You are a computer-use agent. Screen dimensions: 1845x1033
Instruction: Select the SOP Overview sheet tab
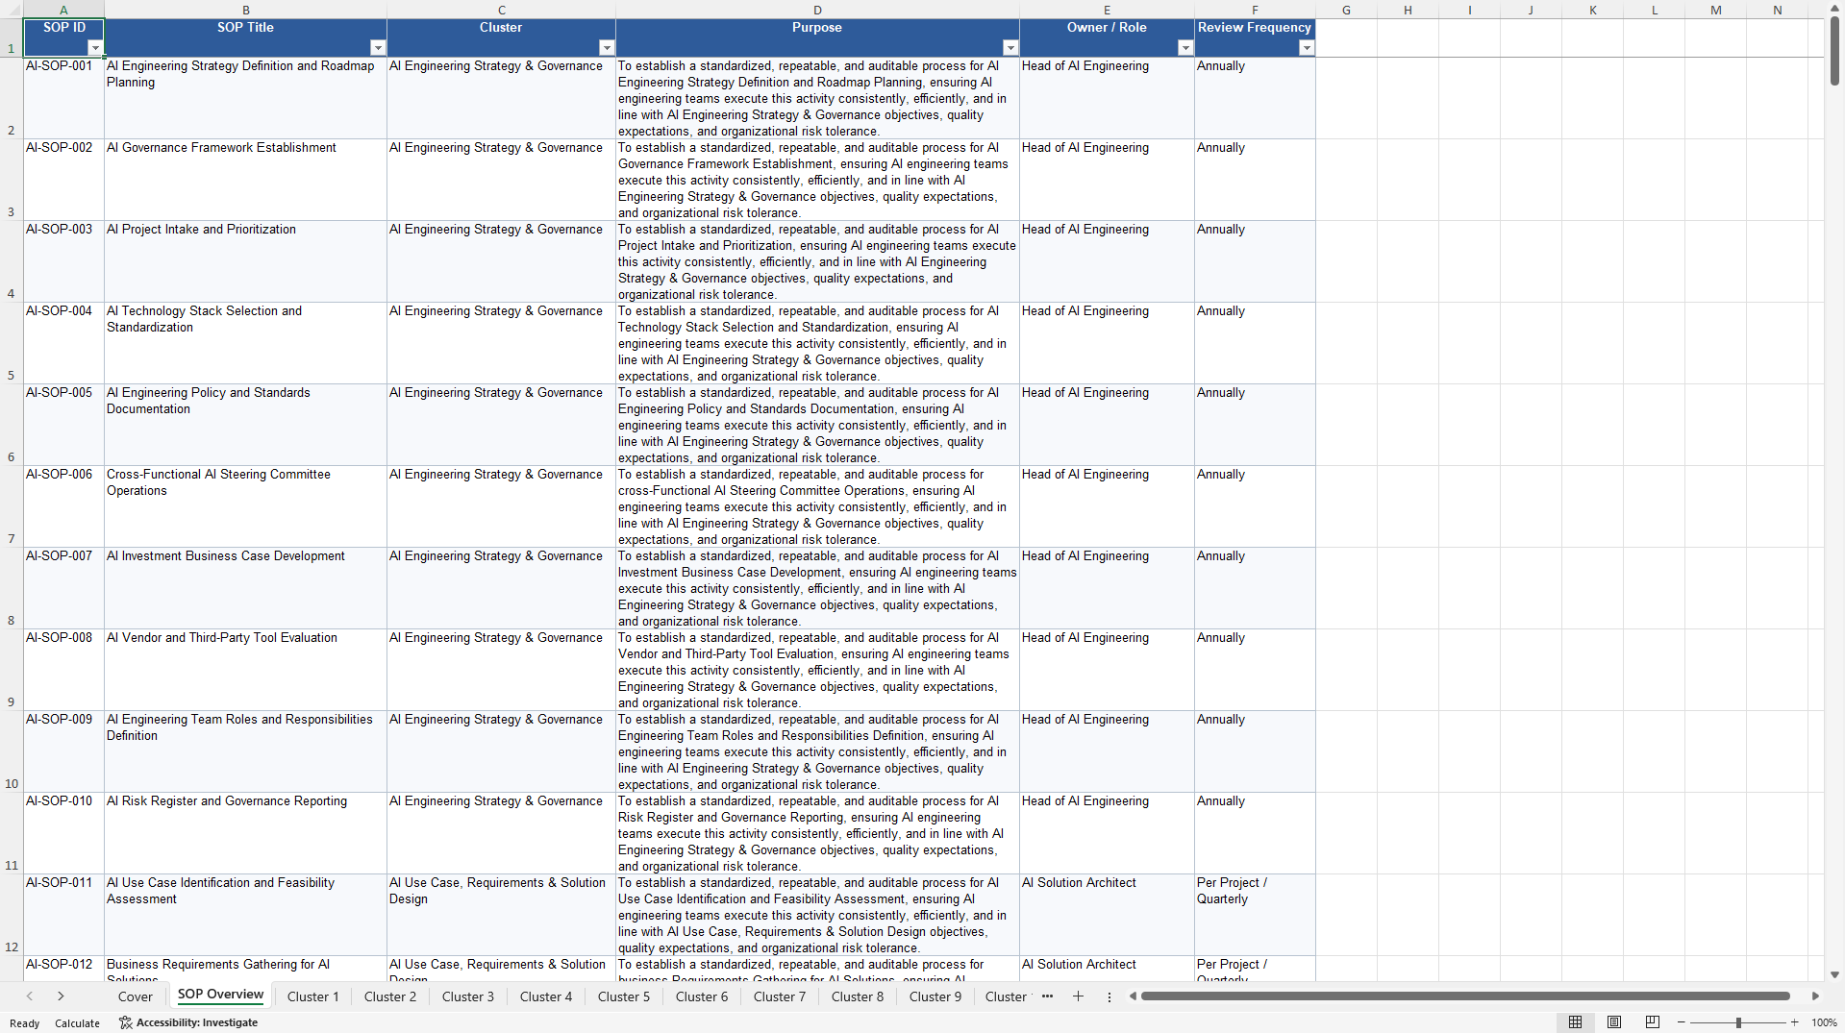[x=220, y=996]
